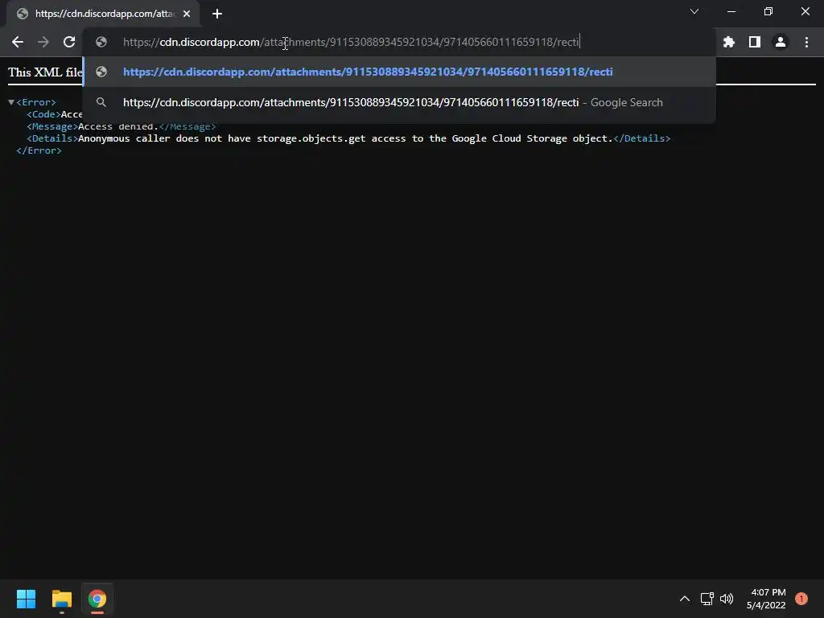This screenshot has height=618, width=824.
Task: Go back to the previous page
Action: click(18, 42)
